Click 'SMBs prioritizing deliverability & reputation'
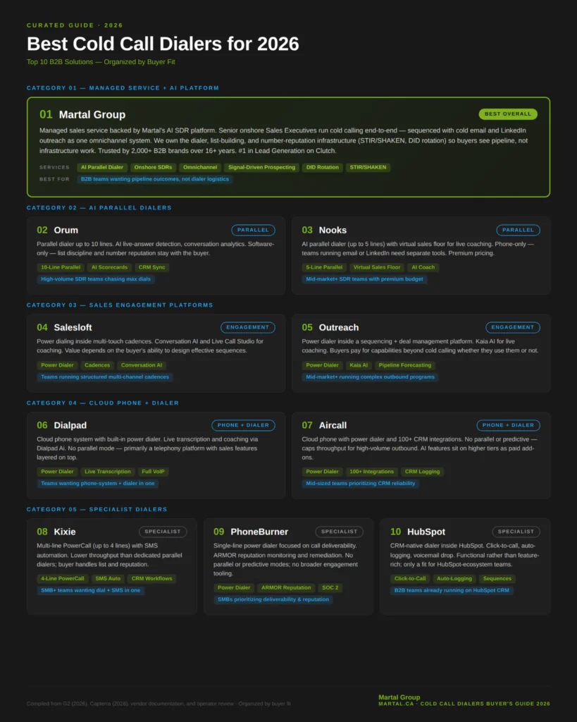 [x=273, y=599]
